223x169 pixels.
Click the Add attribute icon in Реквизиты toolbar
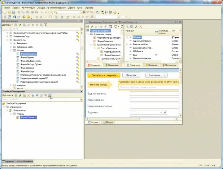[x=127, y=27]
